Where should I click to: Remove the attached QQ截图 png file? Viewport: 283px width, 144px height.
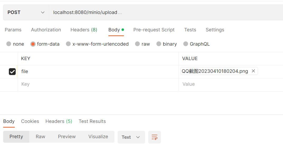coord(253,71)
